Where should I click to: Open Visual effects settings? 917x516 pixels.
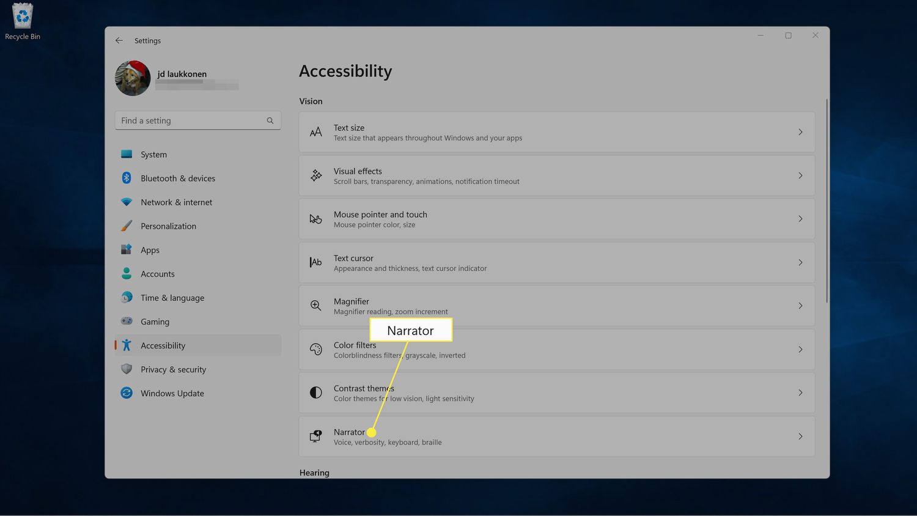557,175
